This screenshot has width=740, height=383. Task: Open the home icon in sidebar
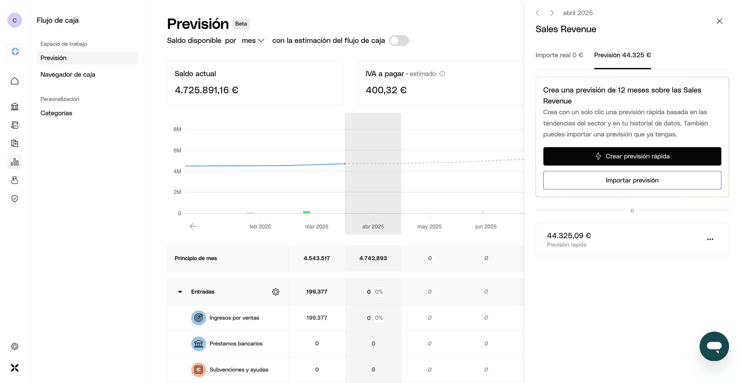pos(15,81)
